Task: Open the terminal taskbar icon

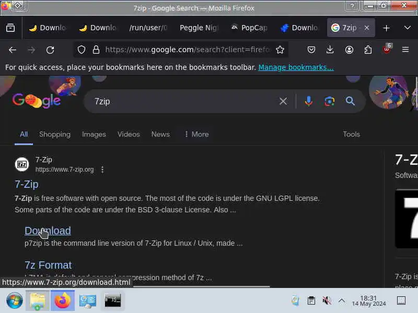Action: tap(112, 300)
